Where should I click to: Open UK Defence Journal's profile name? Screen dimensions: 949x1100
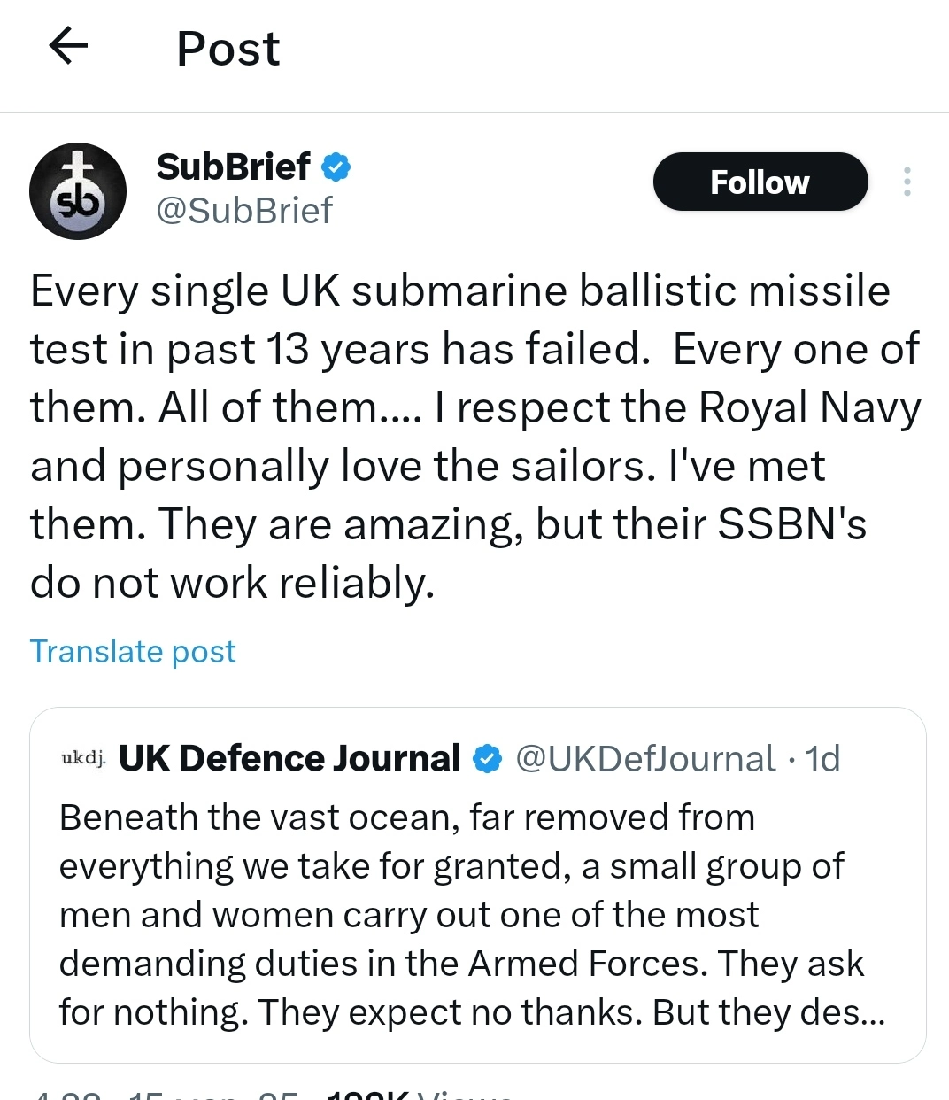(x=289, y=759)
